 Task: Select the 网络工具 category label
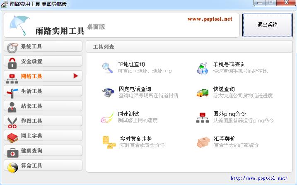(31, 76)
